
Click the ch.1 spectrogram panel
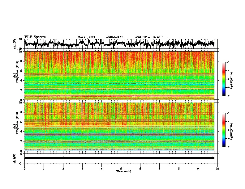[x=119, y=75]
